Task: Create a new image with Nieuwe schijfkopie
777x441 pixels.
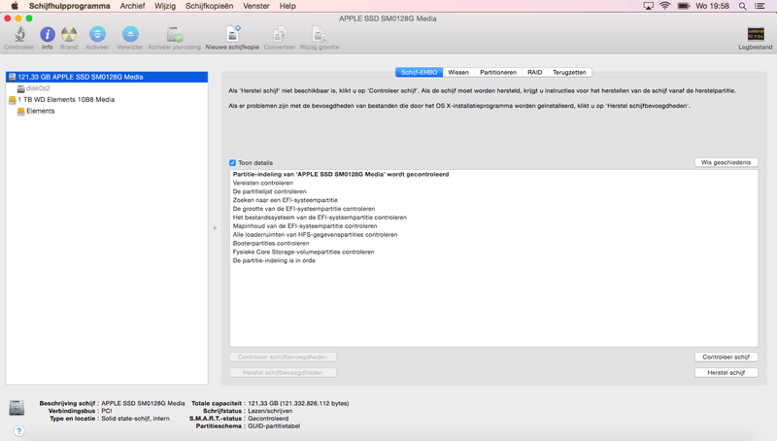Action: click(232, 34)
